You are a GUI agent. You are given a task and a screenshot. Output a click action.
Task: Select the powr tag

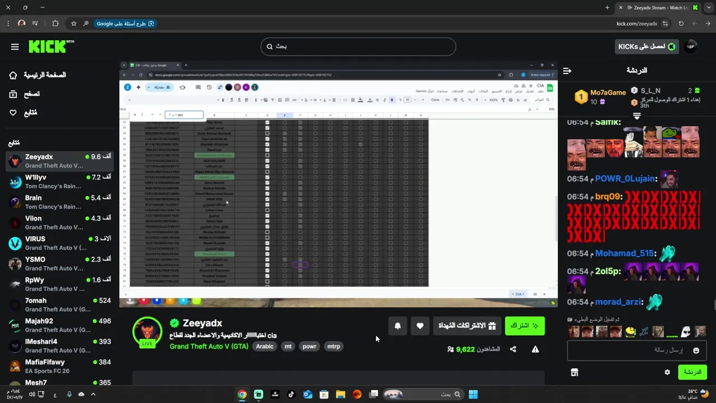pos(309,346)
